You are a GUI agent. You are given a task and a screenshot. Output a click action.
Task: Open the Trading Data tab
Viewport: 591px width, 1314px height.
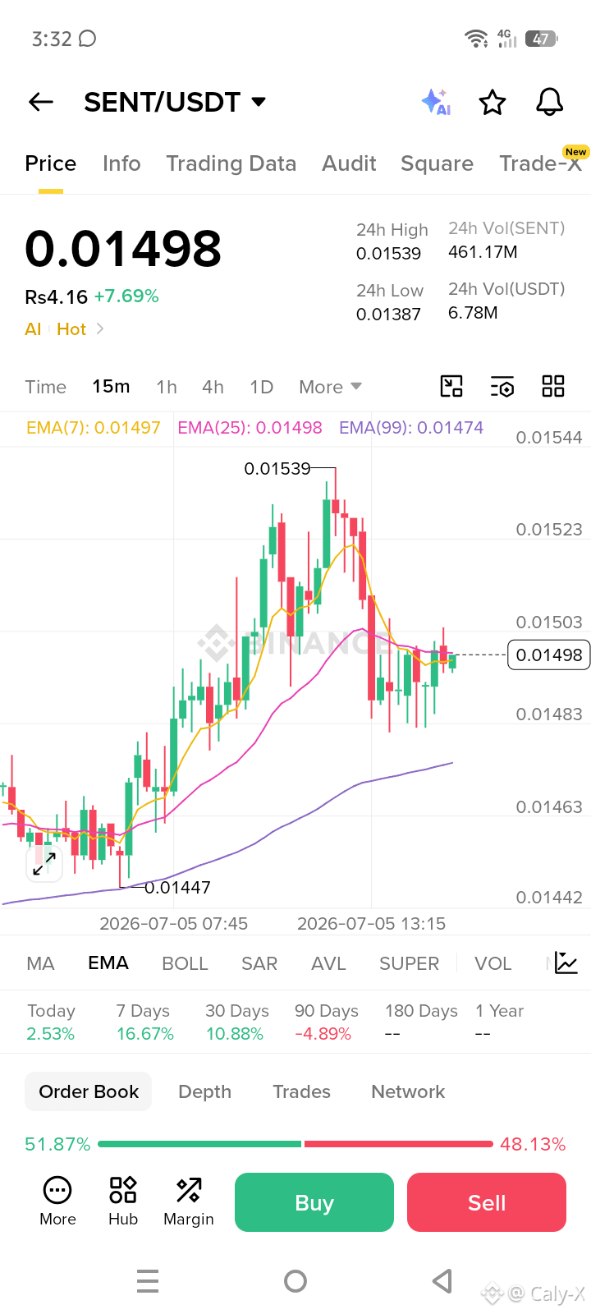click(x=231, y=163)
